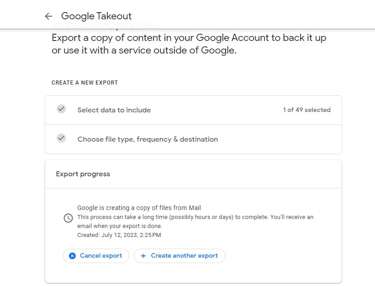The image size is (375, 286).
Task: Click the 1 of 49 selected count
Action: pos(306,110)
